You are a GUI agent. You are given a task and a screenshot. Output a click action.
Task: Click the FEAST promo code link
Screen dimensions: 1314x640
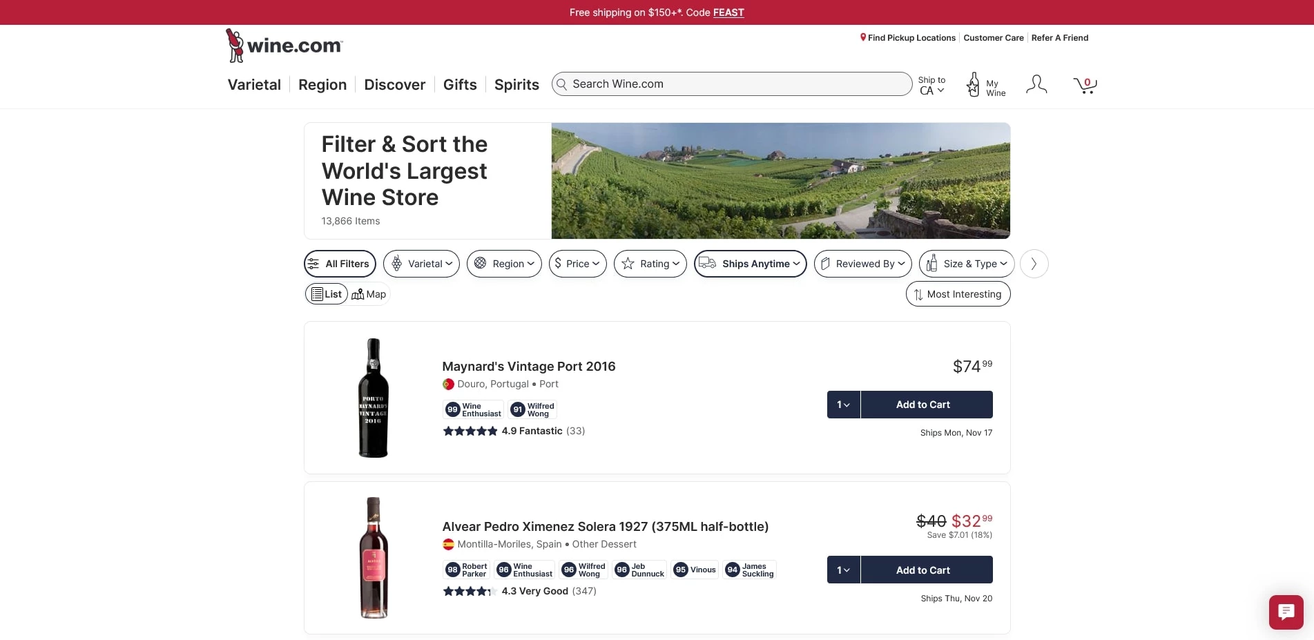point(728,12)
